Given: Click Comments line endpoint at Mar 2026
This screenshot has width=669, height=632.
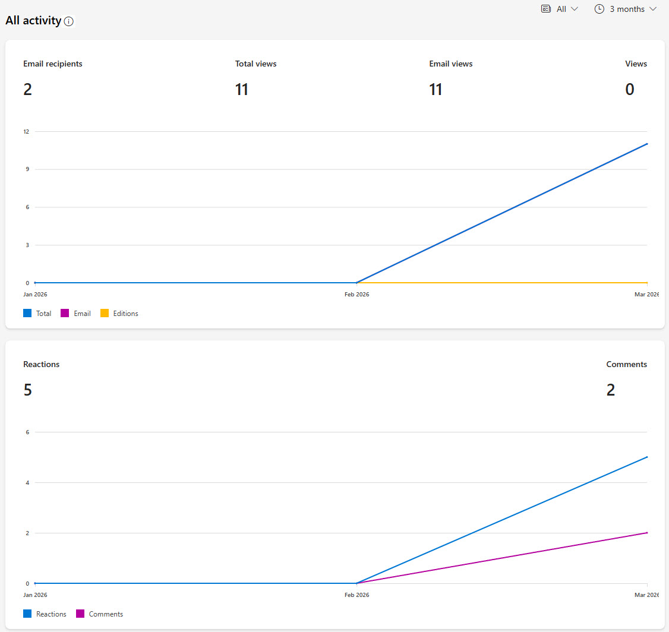Looking at the screenshot, I should pos(647,533).
